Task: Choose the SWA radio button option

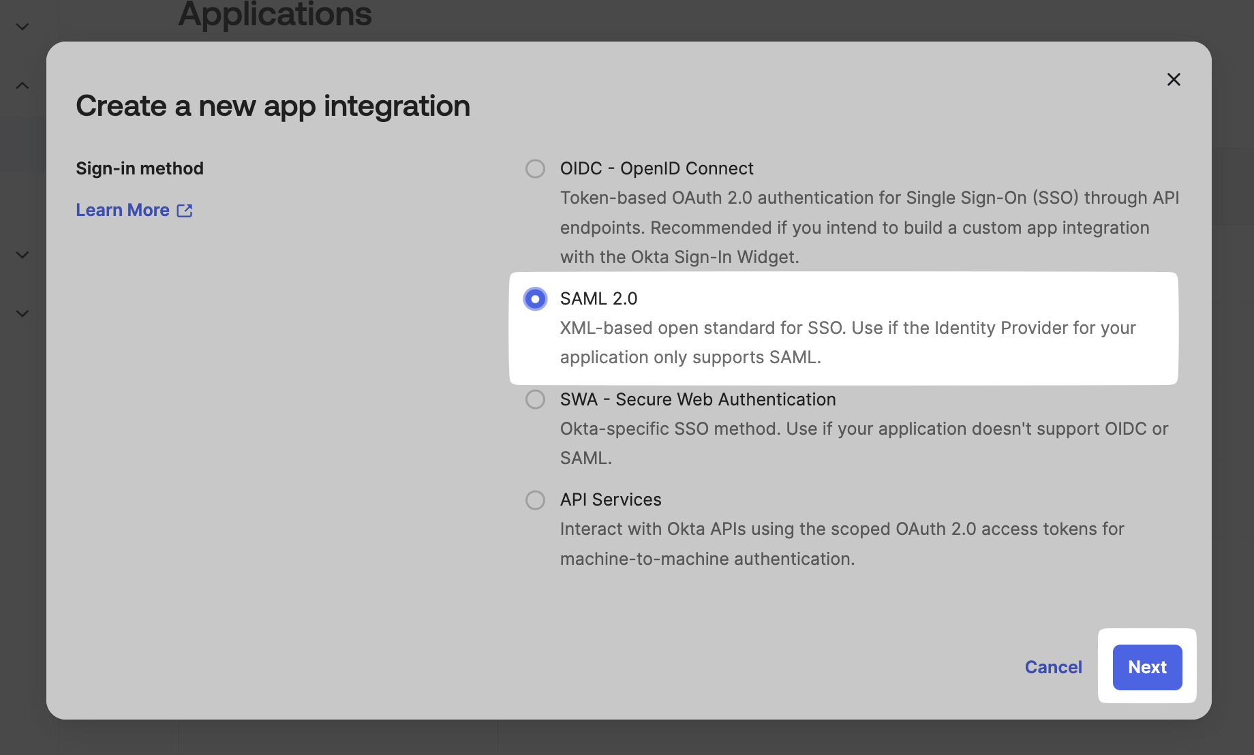Action: tap(535, 399)
